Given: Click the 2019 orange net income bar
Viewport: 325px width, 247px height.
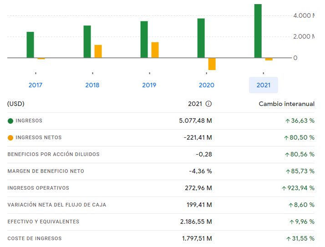Looking at the screenshot, I should 155,50.
